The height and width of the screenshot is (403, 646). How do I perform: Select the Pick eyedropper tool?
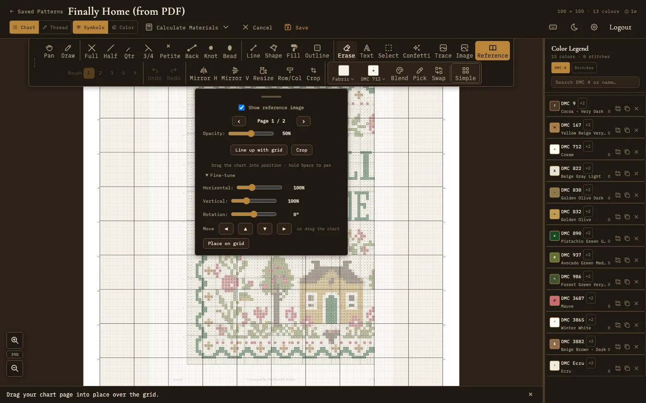pyautogui.click(x=419, y=74)
